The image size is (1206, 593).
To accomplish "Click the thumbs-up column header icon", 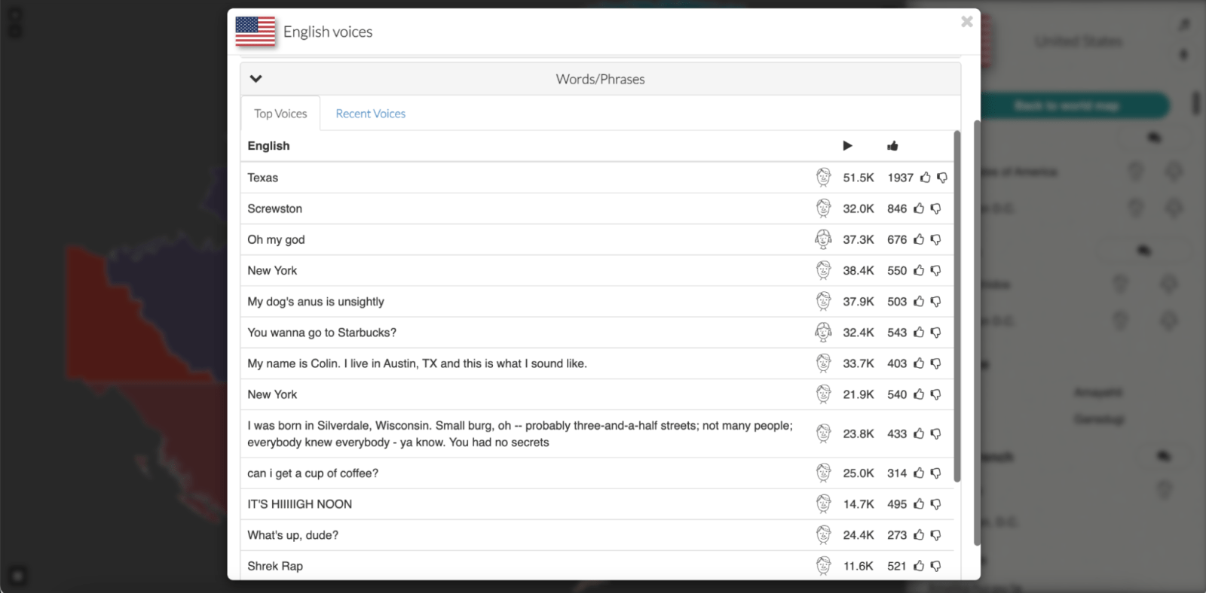I will point(892,146).
